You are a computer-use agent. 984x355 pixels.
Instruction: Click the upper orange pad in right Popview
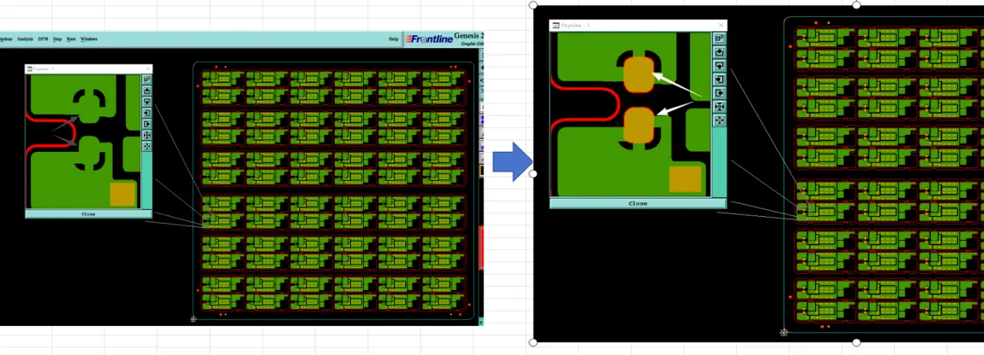pos(638,75)
